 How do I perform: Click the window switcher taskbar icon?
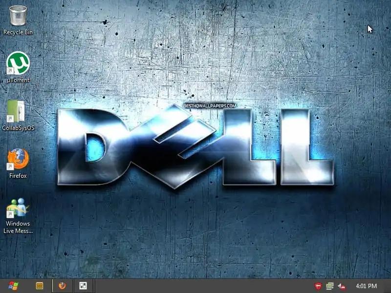coord(83,286)
